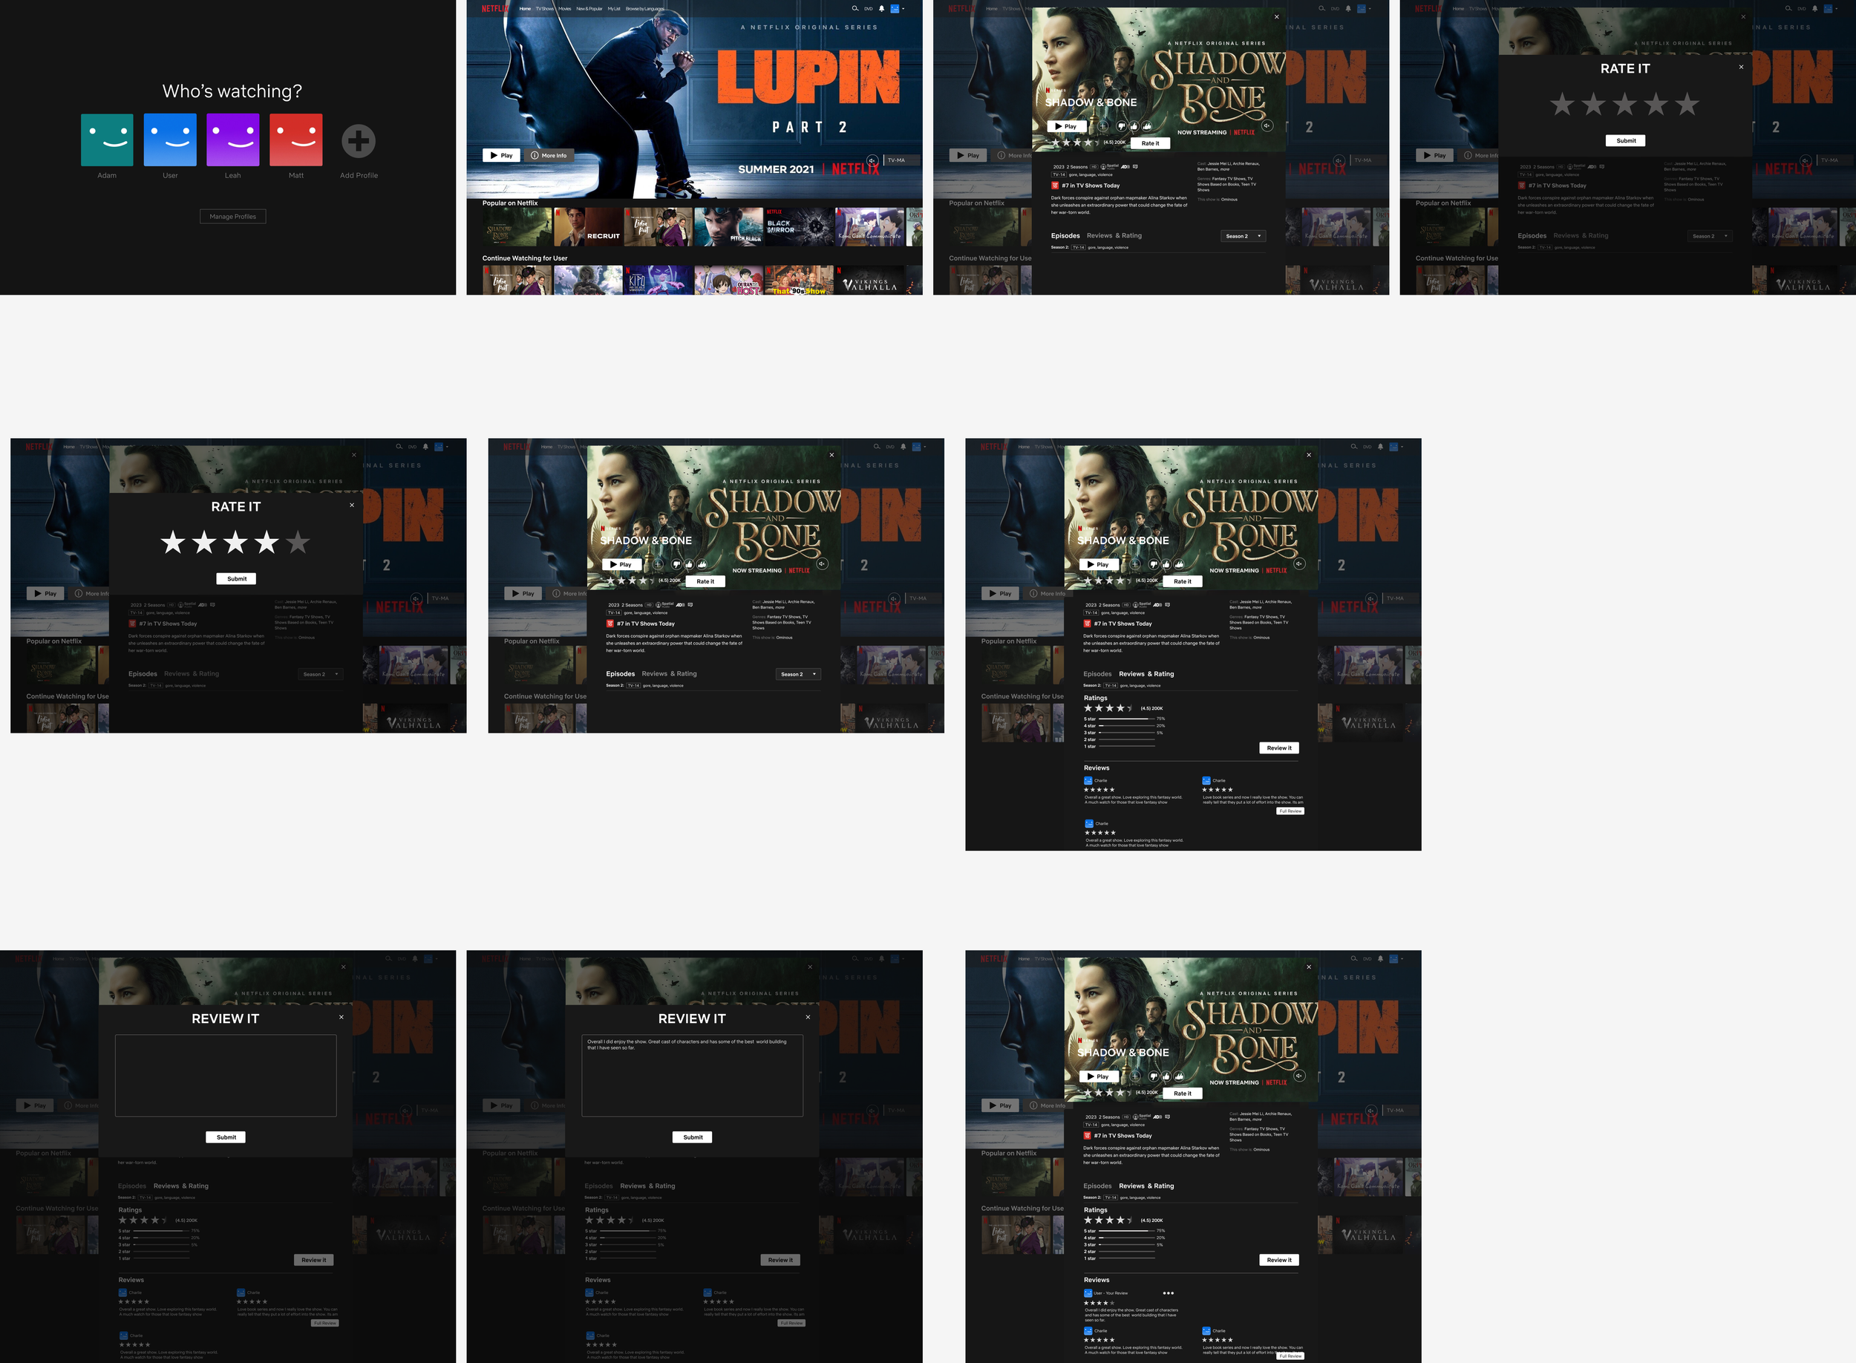The width and height of the screenshot is (1856, 1363).
Task: Go to Movies in the Netflix nav bar
Action: (564, 8)
